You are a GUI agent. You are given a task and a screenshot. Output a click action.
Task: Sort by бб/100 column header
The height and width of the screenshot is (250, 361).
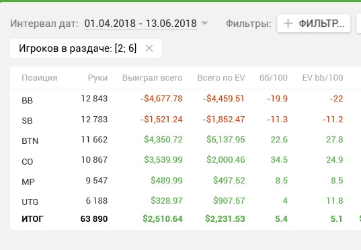pos(274,78)
